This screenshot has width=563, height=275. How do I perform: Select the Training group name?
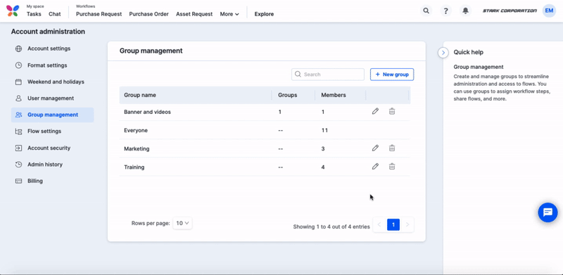[134, 167]
